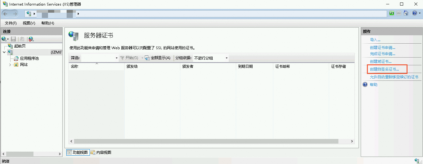Screen dimensions: 423x164
Task: Click the Save connections disk icon
Action: coord(13,39)
